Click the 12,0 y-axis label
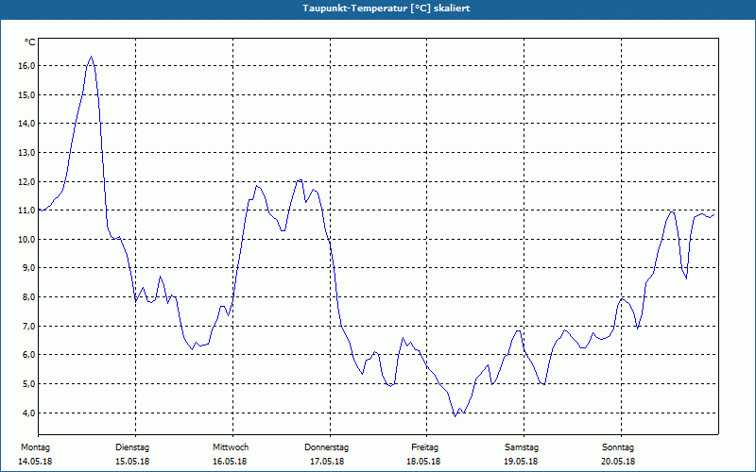 27,181
